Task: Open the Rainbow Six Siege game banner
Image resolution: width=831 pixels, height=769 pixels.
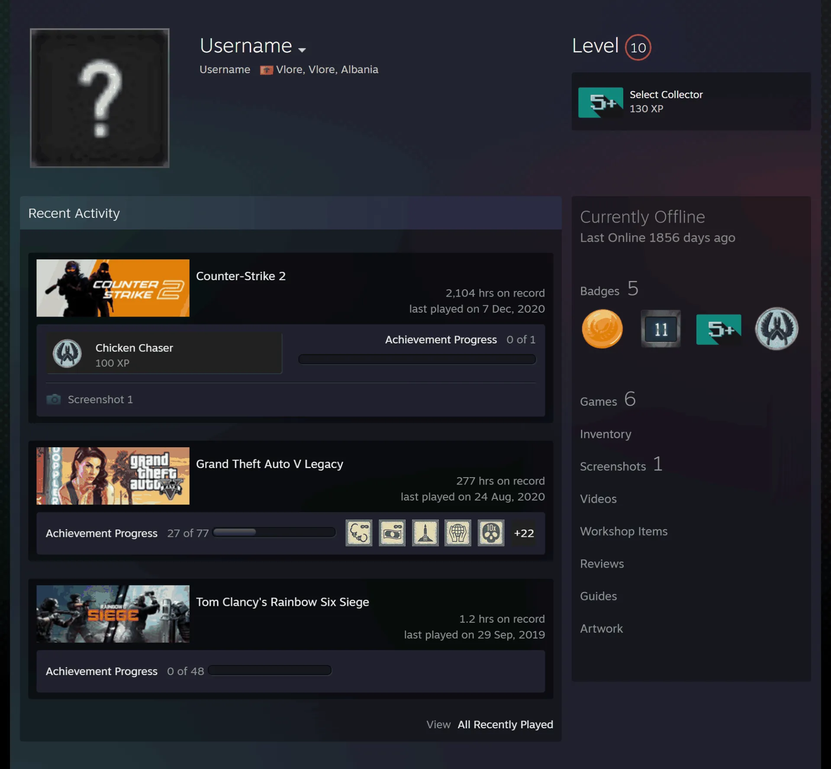Action: [113, 614]
